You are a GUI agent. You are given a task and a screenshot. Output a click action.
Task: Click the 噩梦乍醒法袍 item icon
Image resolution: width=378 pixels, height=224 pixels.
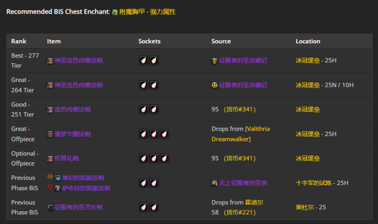(50, 134)
